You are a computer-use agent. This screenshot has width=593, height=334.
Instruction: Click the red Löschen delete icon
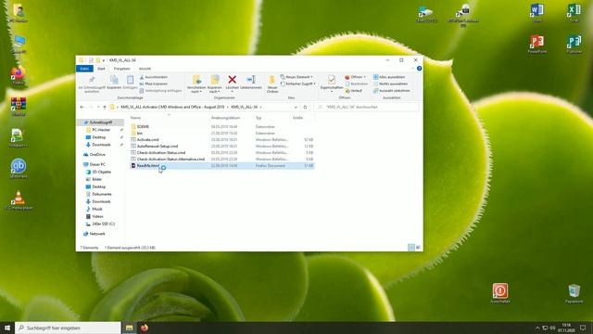pyautogui.click(x=233, y=80)
